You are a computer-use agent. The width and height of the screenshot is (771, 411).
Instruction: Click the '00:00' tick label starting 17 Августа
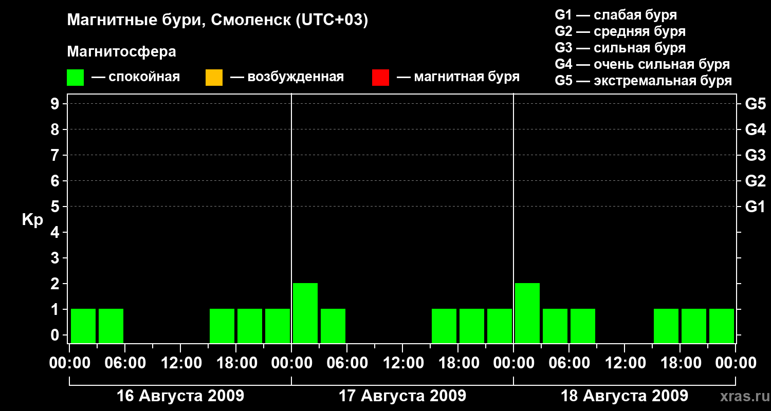[x=291, y=363]
